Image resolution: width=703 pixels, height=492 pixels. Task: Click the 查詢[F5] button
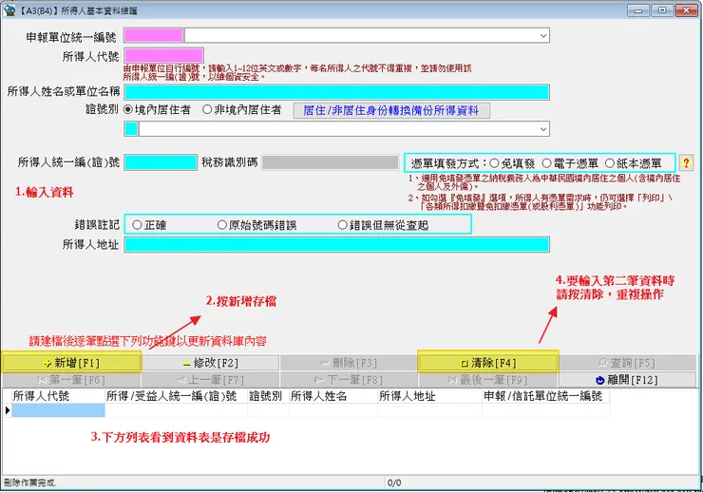[x=627, y=363]
